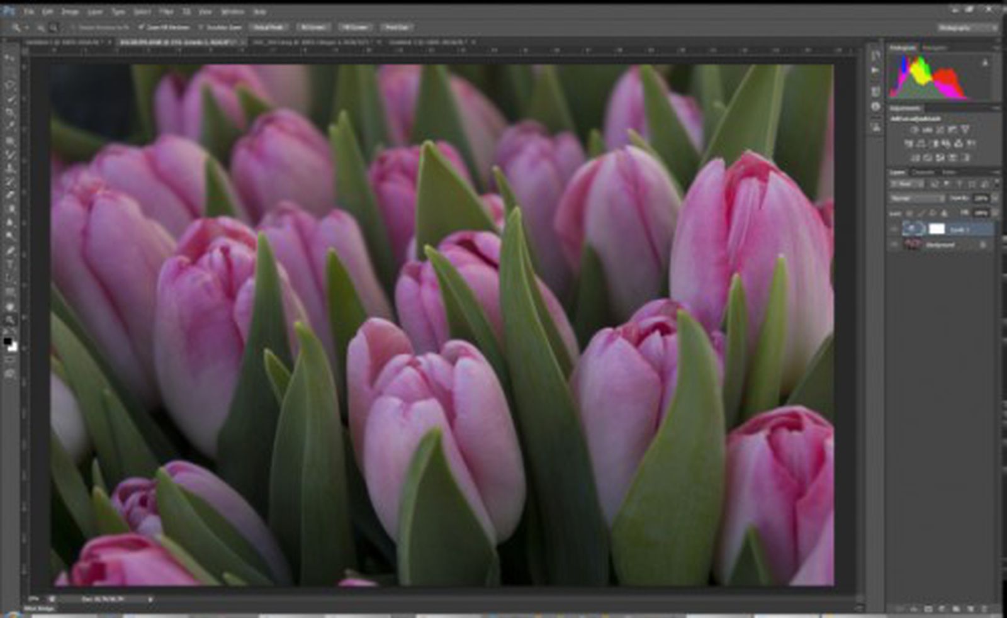
Task: Click the foreground color swatch
Action: tap(8, 340)
